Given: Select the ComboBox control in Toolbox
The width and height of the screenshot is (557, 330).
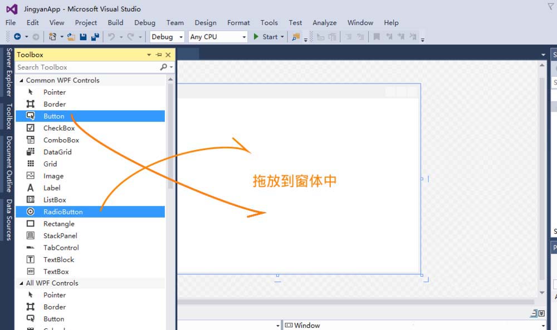Looking at the screenshot, I should click(90, 140).
